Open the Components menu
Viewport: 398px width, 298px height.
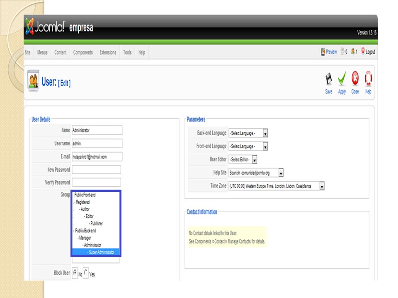click(83, 53)
